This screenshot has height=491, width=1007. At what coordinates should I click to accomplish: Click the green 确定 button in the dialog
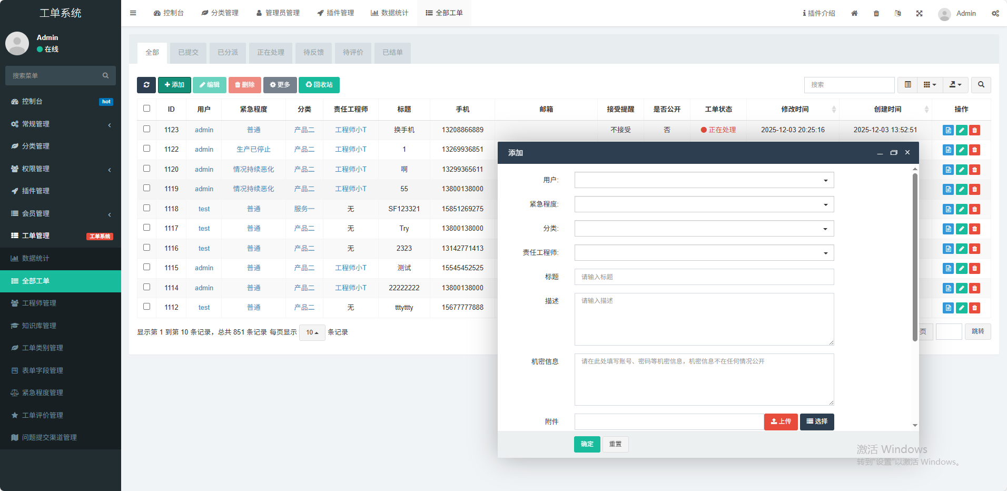coord(587,444)
